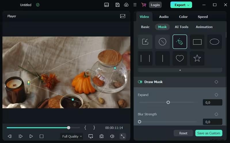
Task: Click the Untitled project title
Action: click(x=26, y=5)
